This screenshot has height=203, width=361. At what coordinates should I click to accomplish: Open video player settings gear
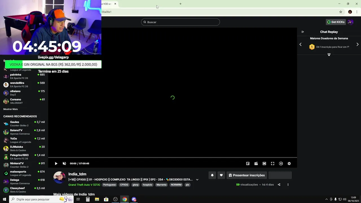click(x=289, y=164)
